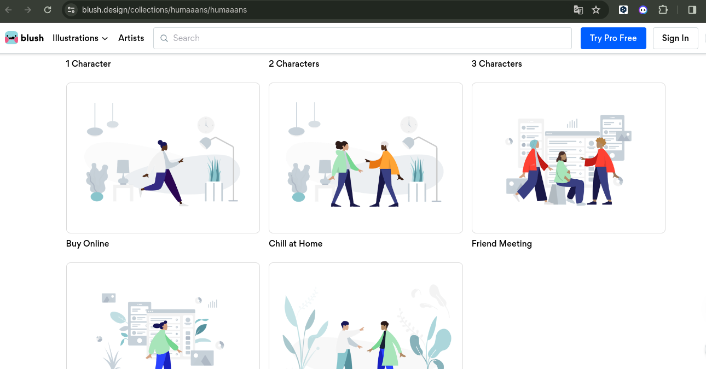
Task: Bookmark this page with the star icon
Action: tap(596, 10)
